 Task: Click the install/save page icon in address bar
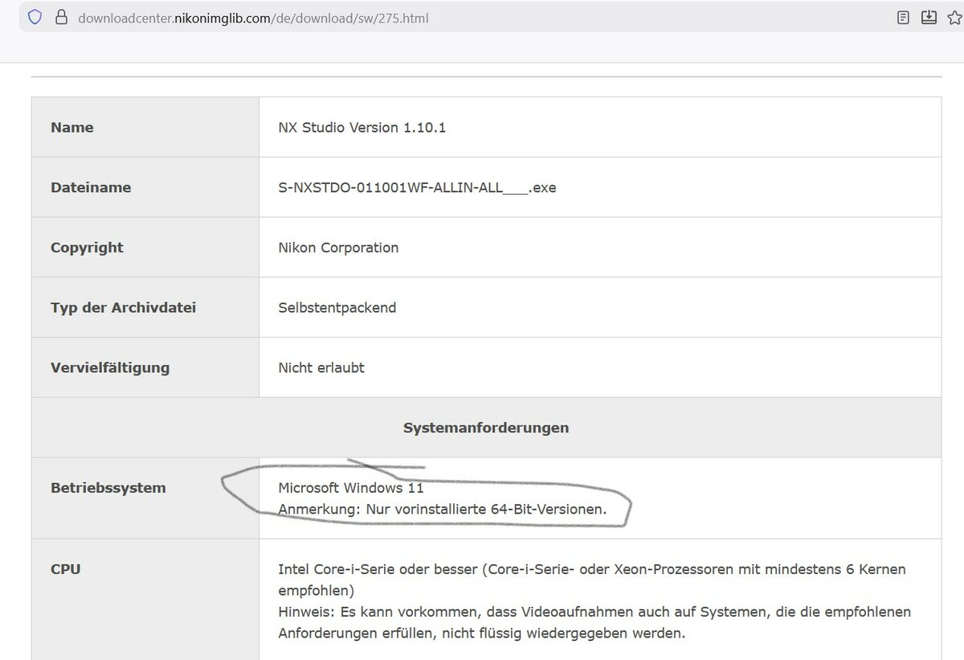pos(929,17)
